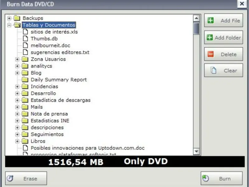Select Thumbs.db file name
This screenshot has height=187, width=249.
tap(44, 39)
